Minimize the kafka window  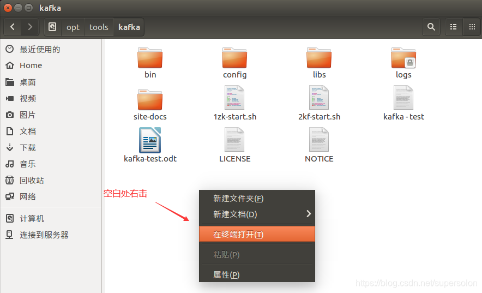[x=18, y=8]
